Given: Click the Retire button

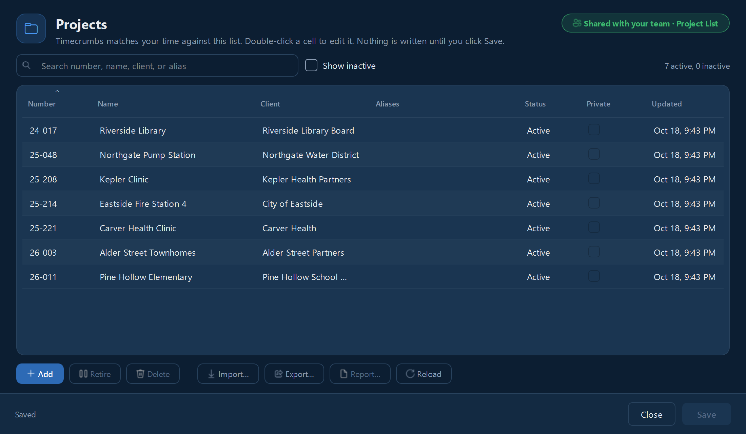Looking at the screenshot, I should (x=95, y=374).
